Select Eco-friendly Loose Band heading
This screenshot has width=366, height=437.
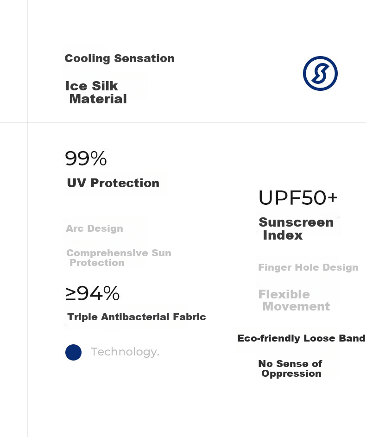pos(301,338)
